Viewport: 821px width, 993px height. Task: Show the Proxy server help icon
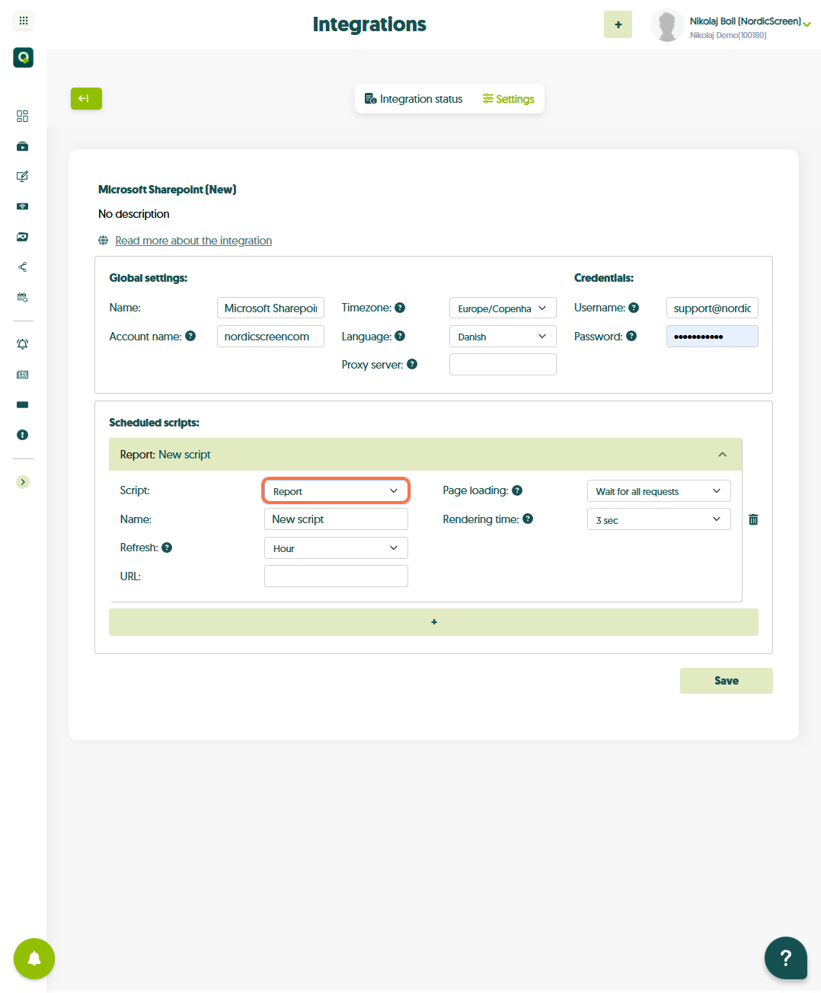[412, 364]
